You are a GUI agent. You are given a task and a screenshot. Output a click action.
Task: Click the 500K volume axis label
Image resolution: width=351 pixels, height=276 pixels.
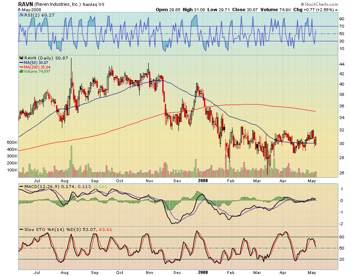coord(12,143)
